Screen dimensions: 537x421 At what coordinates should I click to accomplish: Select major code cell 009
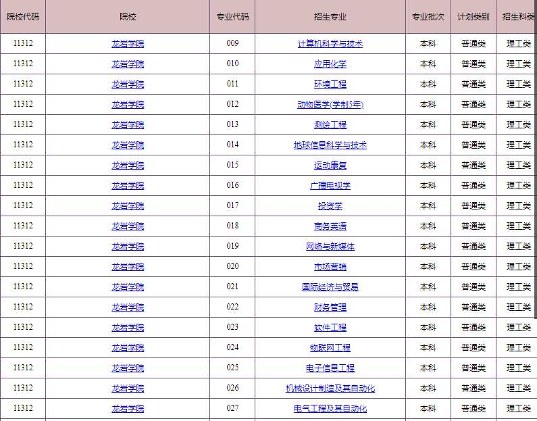tap(232, 43)
